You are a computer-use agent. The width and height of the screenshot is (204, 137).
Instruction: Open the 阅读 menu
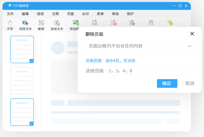[x=40, y=14]
